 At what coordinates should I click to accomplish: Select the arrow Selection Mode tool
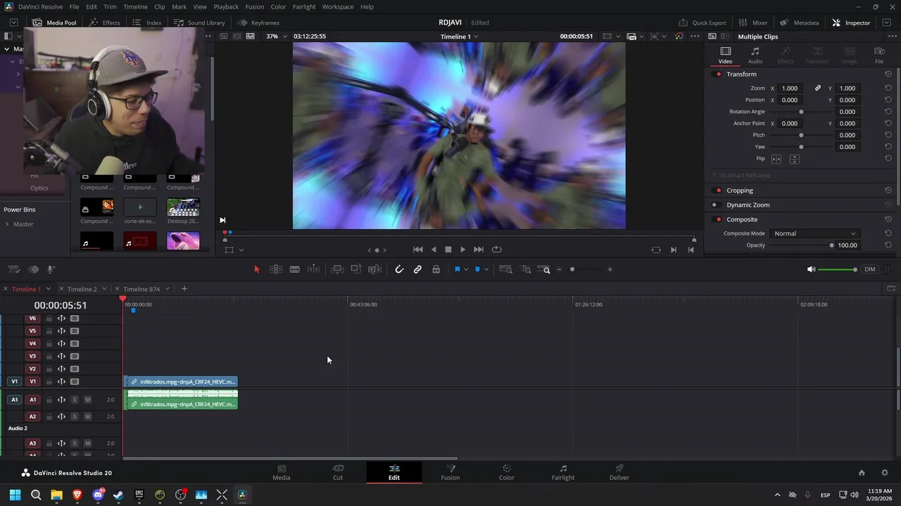tap(256, 269)
